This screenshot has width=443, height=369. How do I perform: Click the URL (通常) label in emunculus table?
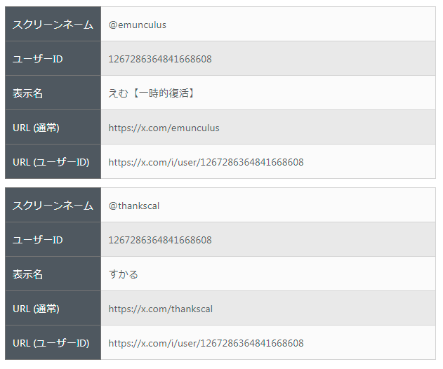[x=36, y=128]
